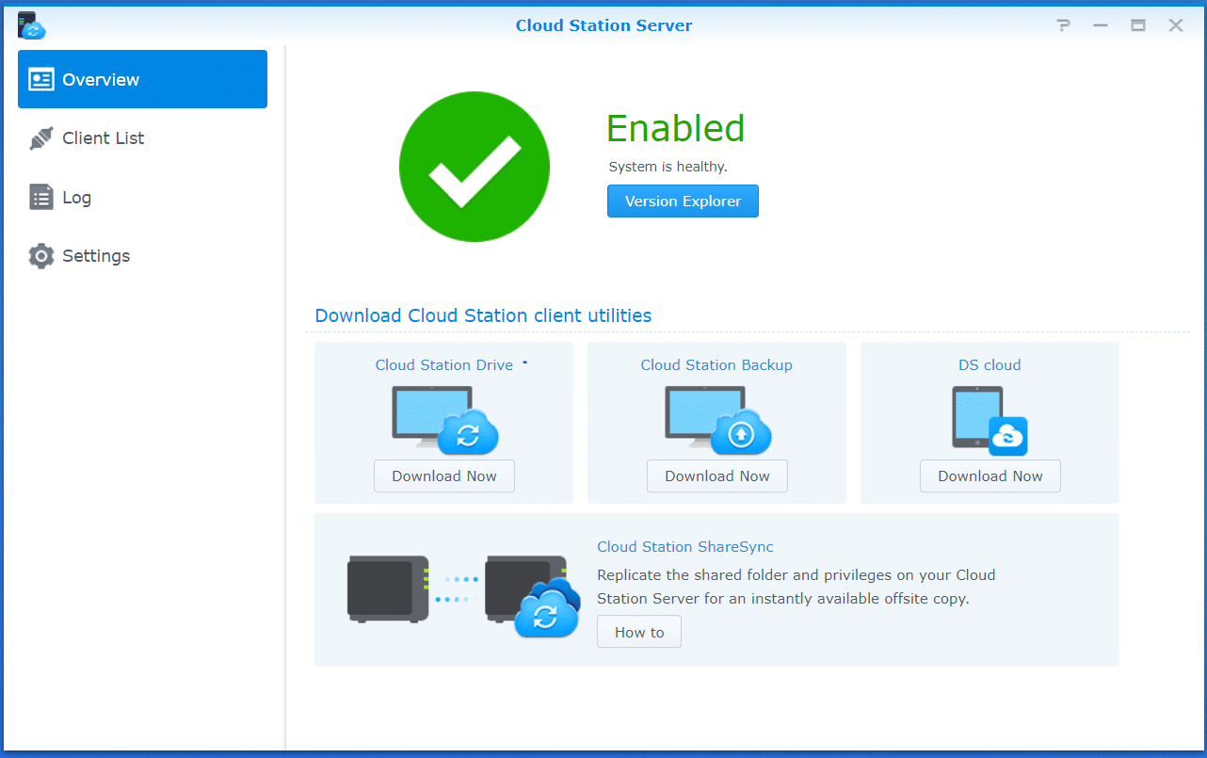
Task: Click the 'System is healthy.' text
Action: point(668,167)
